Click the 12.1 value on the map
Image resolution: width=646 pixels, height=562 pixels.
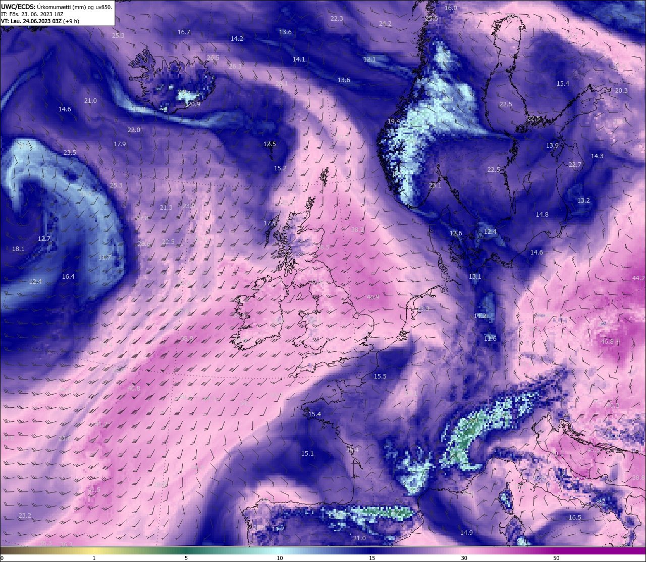tap(369, 59)
